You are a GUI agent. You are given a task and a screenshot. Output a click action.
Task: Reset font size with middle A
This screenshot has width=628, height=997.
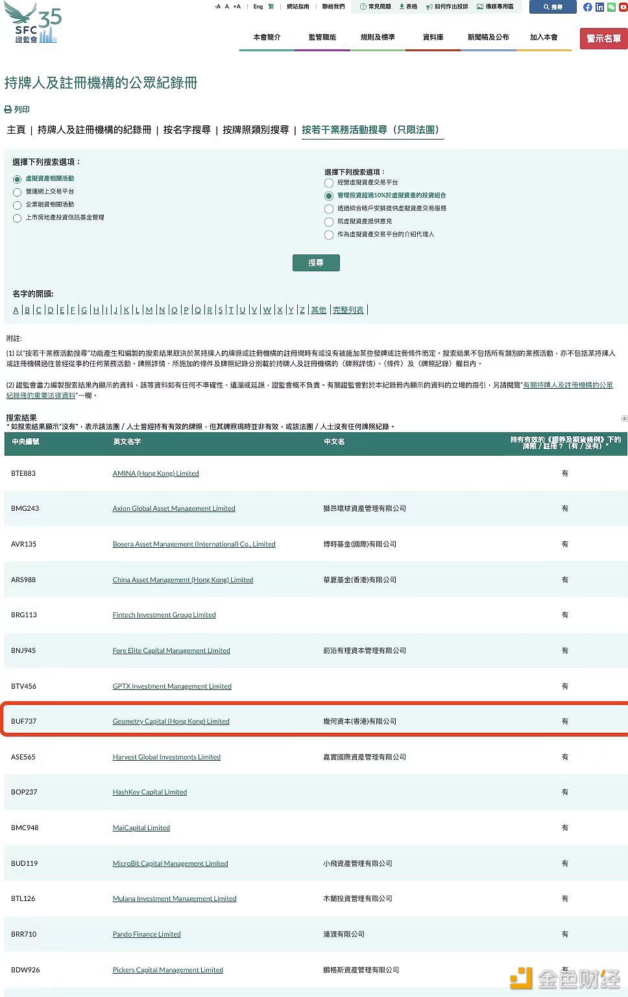(x=227, y=6)
